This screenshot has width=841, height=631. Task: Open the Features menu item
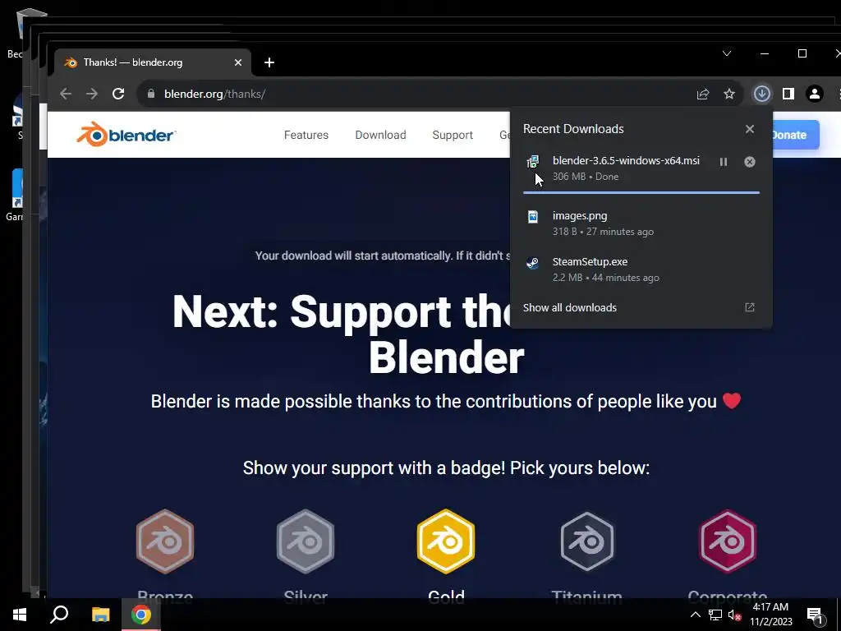pyautogui.click(x=306, y=135)
